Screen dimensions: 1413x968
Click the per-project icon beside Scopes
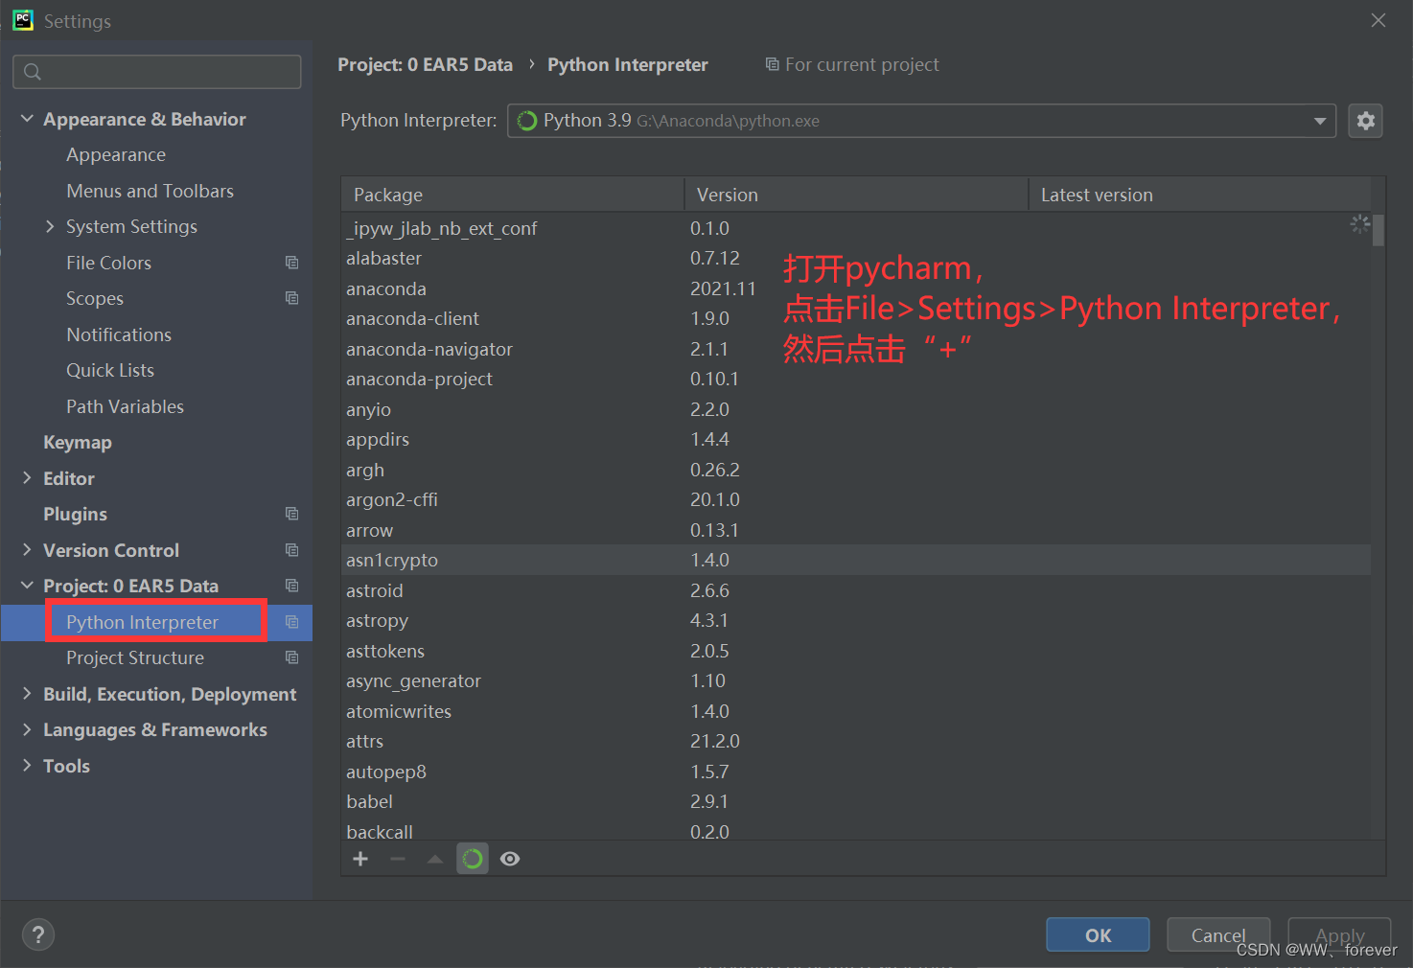coord(292,298)
